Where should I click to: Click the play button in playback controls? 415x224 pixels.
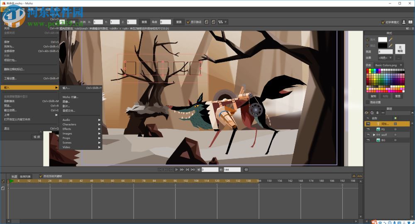point(176,169)
